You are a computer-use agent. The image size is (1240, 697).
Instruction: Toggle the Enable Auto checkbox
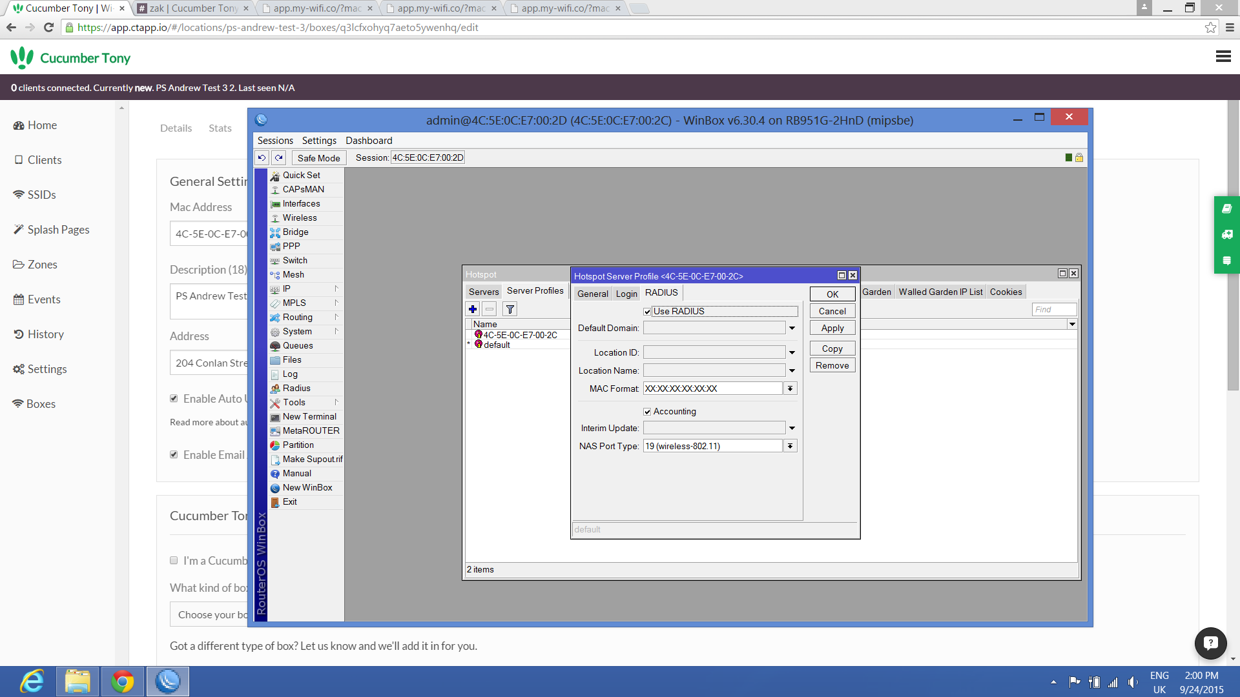[x=174, y=398]
